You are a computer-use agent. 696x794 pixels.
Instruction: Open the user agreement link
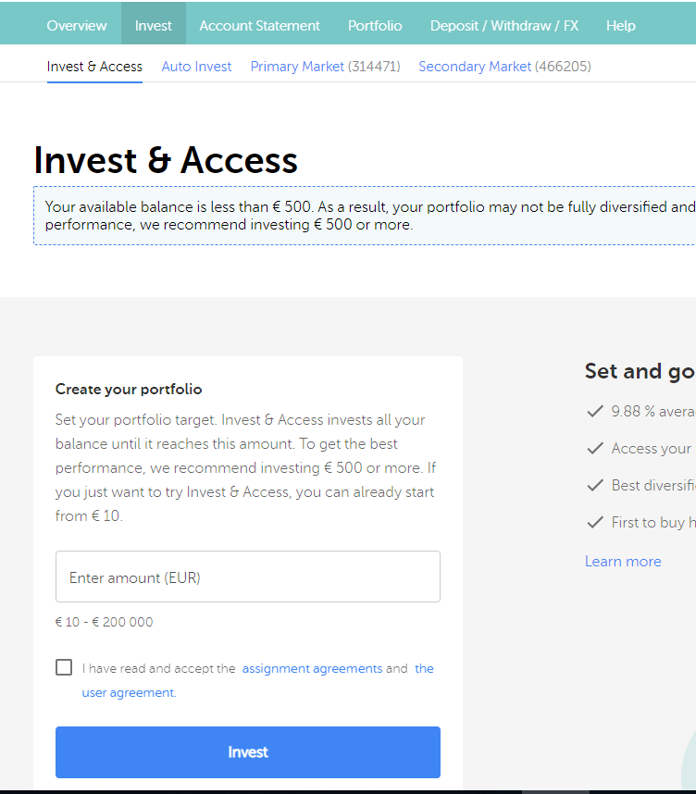click(129, 692)
